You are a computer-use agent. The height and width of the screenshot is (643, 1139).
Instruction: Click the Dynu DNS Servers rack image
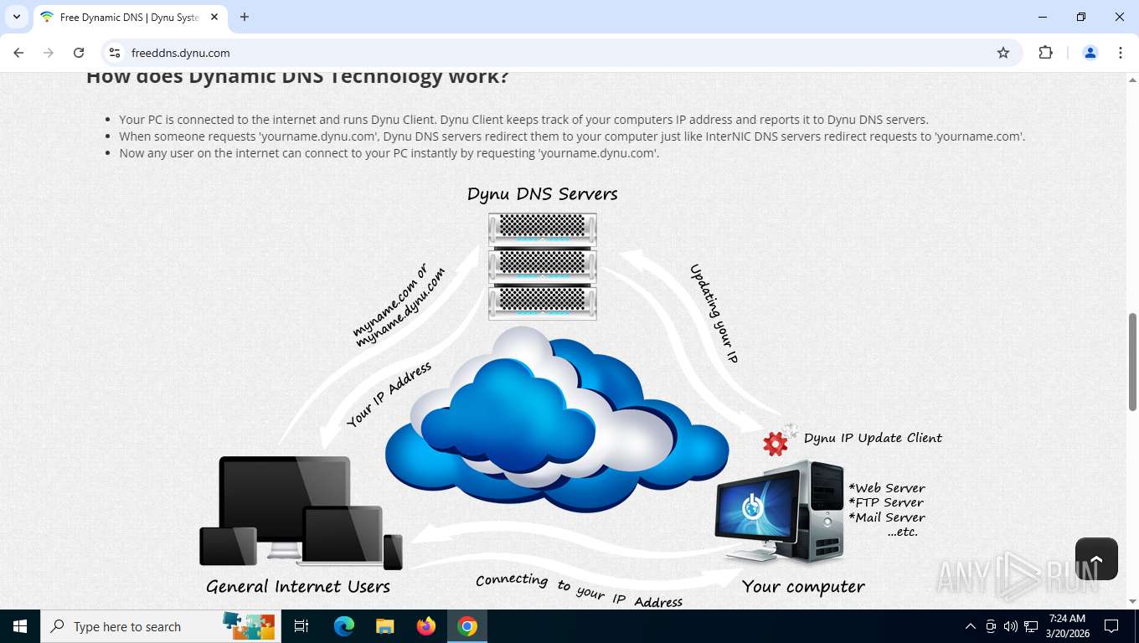pos(543,266)
